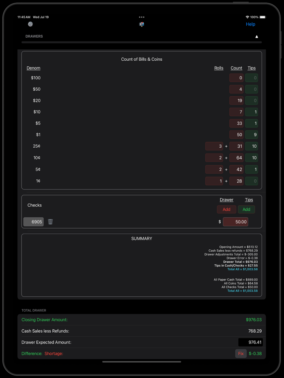Screen dimensions: 284x378
Task: Edit the $10 count field
Action: pos(237,112)
